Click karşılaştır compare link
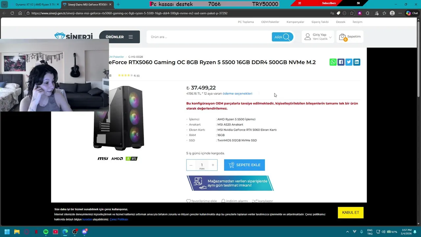 click(262, 201)
